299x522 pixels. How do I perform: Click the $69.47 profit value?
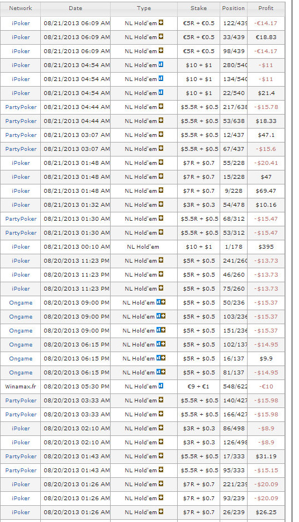(x=266, y=191)
